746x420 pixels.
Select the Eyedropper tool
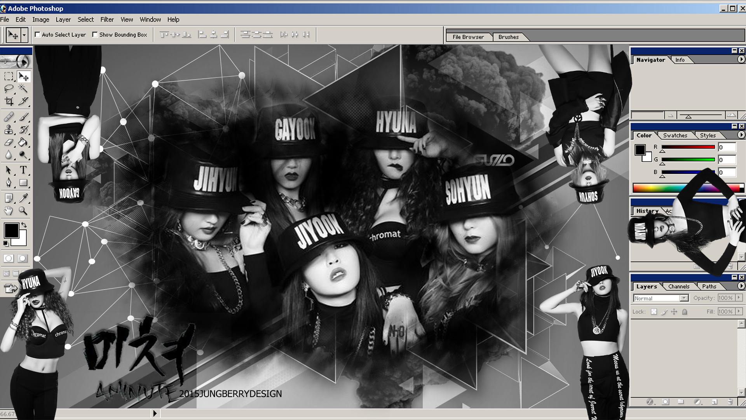click(x=23, y=198)
